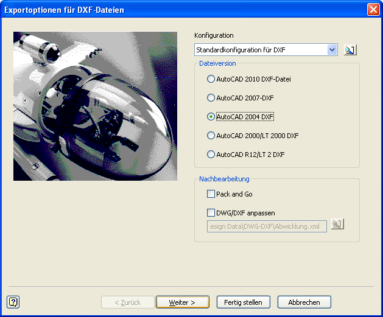Click Fertig stellen to finish export
Screen dimensions: 383x317
pos(244,302)
